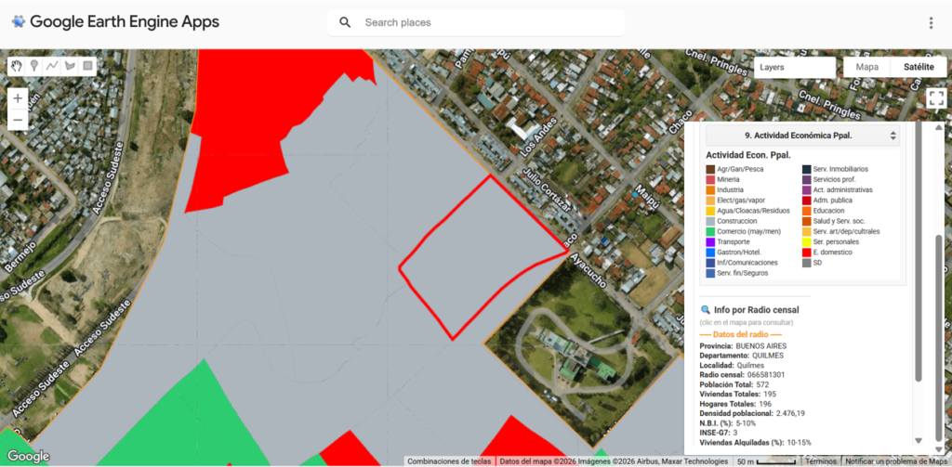Switch to Satélite imagery view
The width and height of the screenshot is (952, 467).
pos(919,67)
